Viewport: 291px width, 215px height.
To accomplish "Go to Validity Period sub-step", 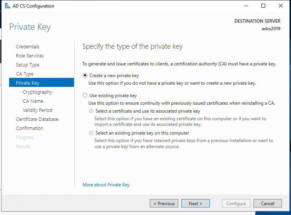I will [x=38, y=110].
